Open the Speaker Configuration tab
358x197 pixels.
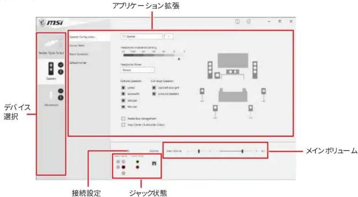pyautogui.click(x=89, y=37)
